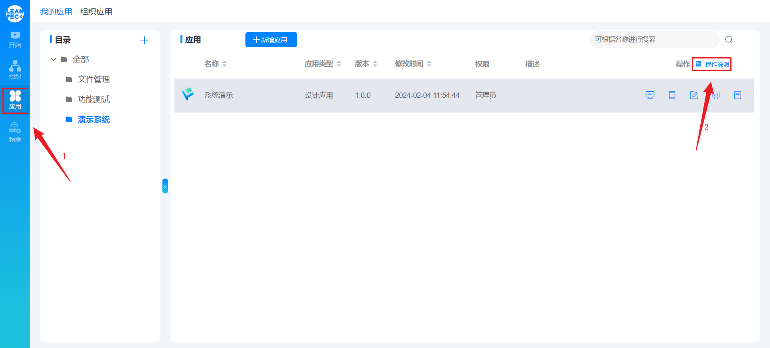Image resolution: width=770 pixels, height=348 pixels.
Task: Click the search magnifier icon
Action: tap(729, 39)
